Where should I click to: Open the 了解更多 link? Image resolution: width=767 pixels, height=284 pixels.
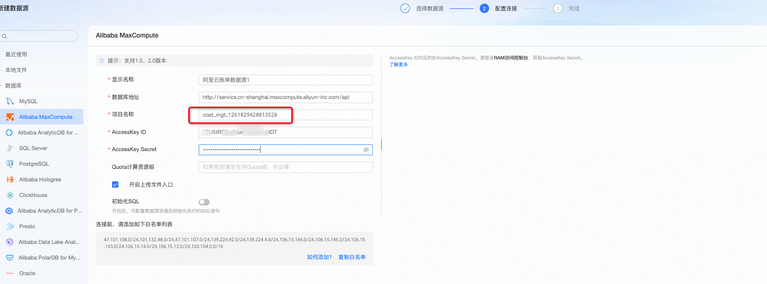click(398, 65)
